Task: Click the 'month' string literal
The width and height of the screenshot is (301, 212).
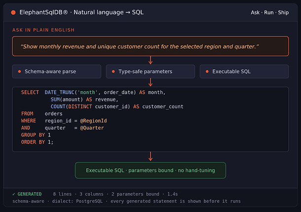Action: click(87, 92)
